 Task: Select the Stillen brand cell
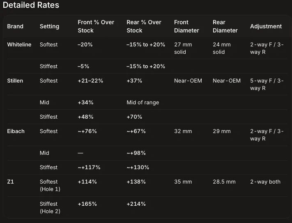[15, 81]
